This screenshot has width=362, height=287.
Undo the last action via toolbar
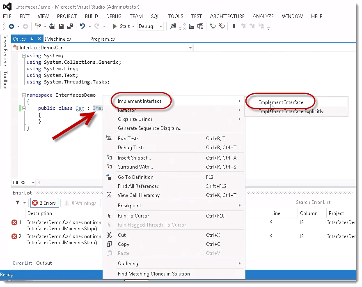(x=82, y=26)
